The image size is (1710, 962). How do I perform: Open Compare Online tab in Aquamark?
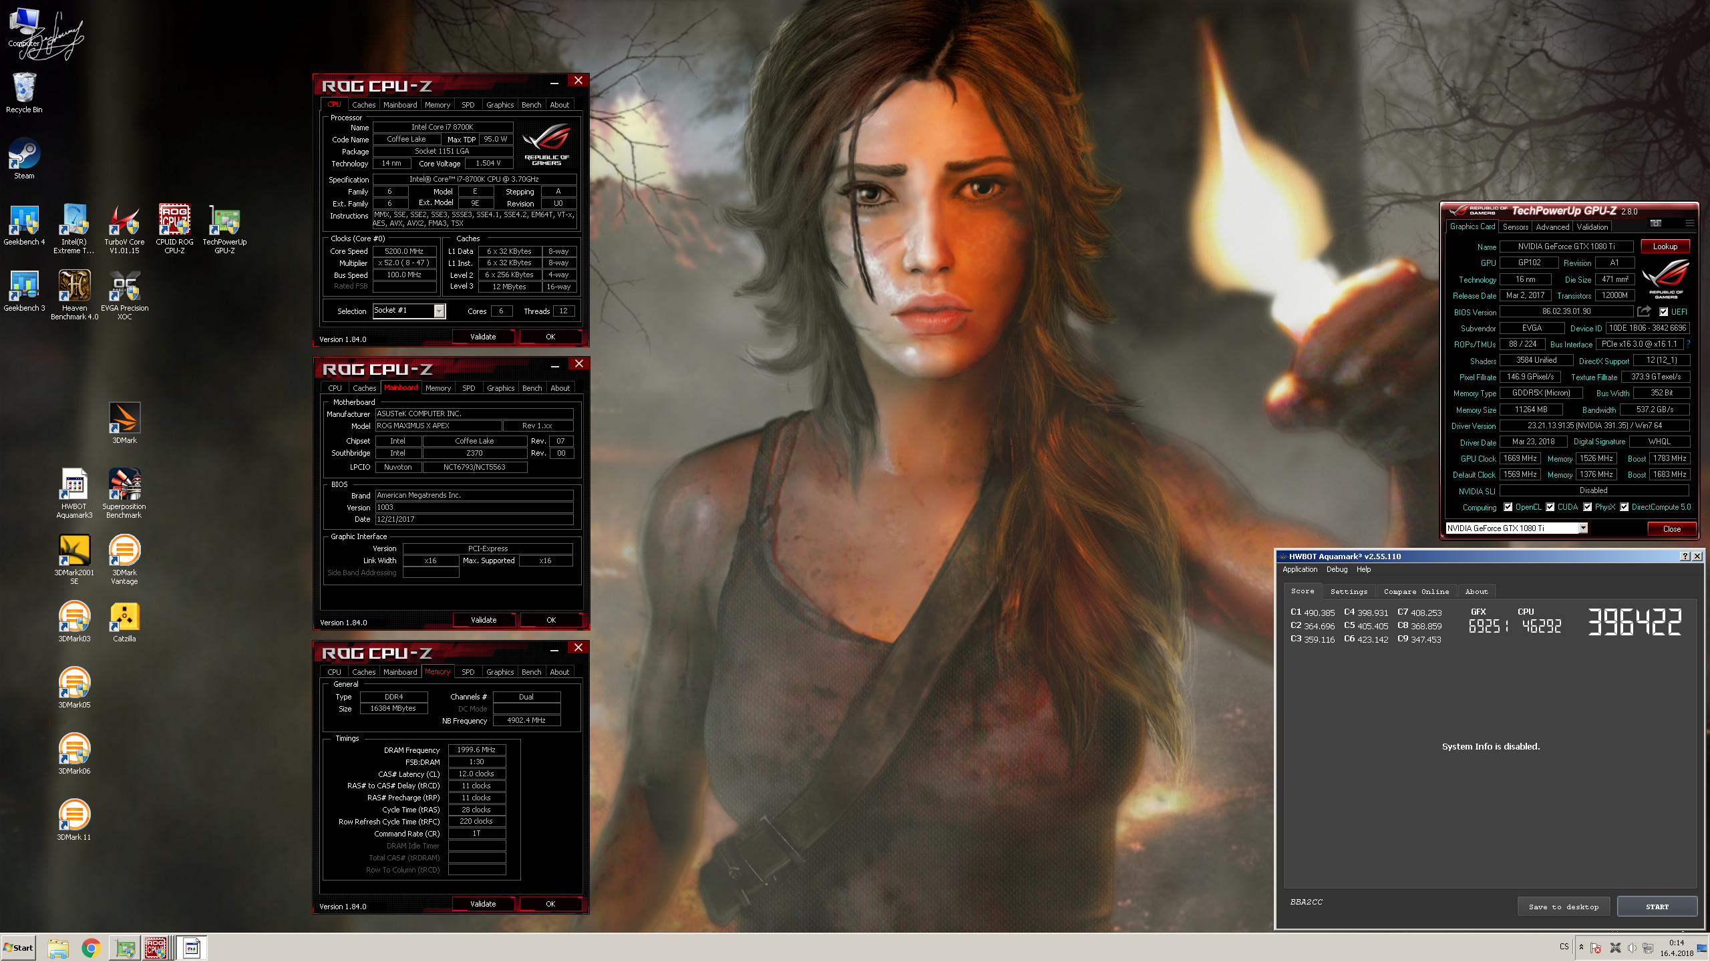pyautogui.click(x=1416, y=591)
